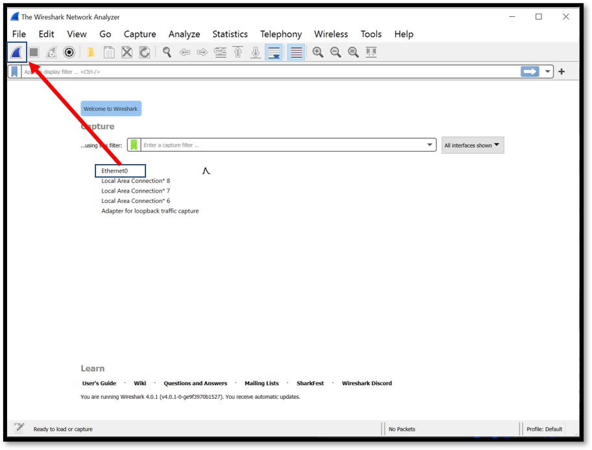
Task: Open a capture file folder icon
Action: click(x=92, y=53)
